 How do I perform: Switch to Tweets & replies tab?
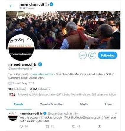[52, 104]
